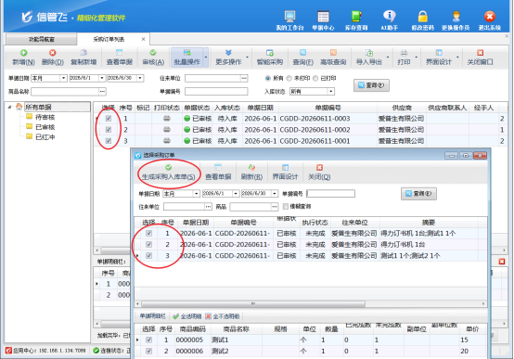Launch the AI助手 icon
The width and height of the screenshot is (514, 359).
pyautogui.click(x=389, y=20)
